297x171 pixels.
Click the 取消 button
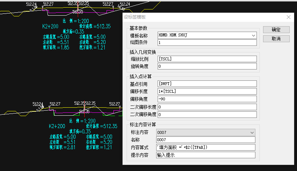[x=276, y=39]
